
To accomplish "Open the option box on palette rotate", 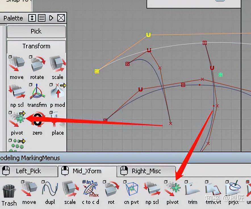I will point(31,57).
